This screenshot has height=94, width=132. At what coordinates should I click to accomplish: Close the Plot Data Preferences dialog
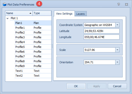coord(126,4)
